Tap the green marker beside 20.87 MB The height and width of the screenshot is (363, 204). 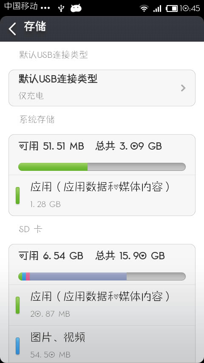17,305
